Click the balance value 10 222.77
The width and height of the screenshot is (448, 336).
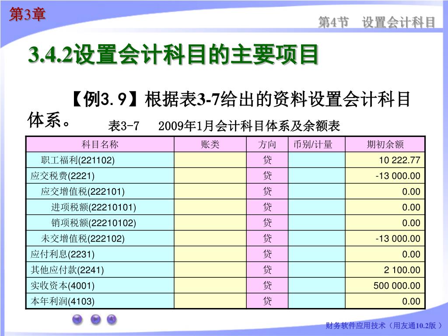(x=399, y=160)
